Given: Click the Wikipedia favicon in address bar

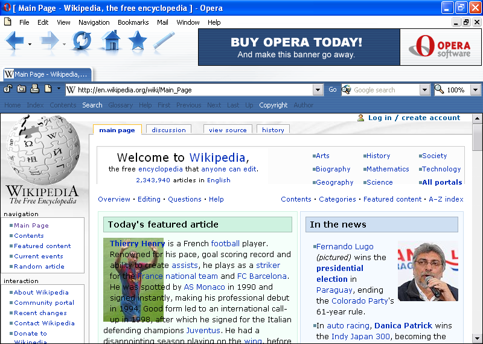Looking at the screenshot, I should pyautogui.click(x=71, y=89).
